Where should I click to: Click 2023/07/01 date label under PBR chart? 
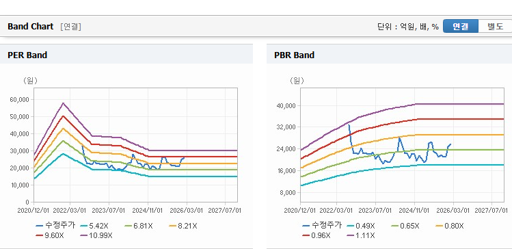(x=375, y=211)
